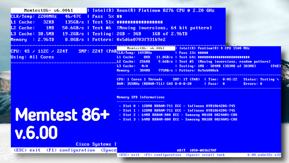
Task: Click the Time: 0:05:22 counter
Action: pos(223,79)
